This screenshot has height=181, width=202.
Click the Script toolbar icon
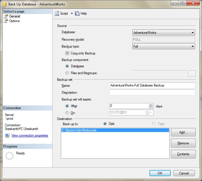57,13
